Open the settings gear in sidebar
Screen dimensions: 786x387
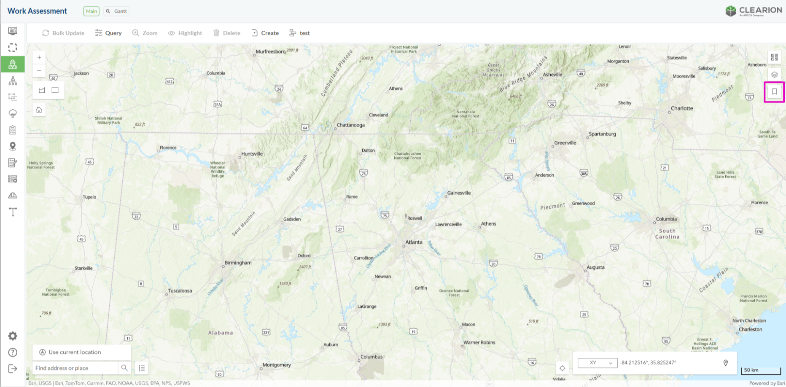pyautogui.click(x=13, y=336)
